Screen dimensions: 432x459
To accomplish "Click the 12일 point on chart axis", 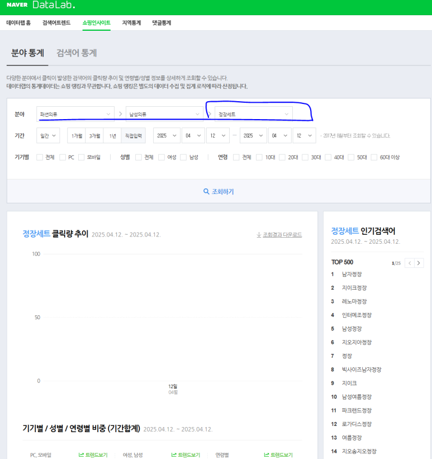I will coord(173,386).
